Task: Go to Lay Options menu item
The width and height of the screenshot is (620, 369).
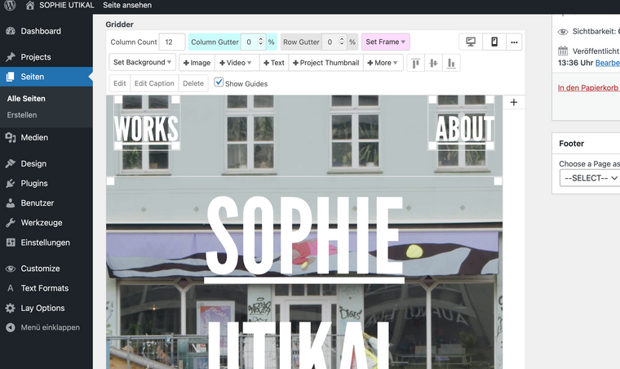Action: click(42, 308)
